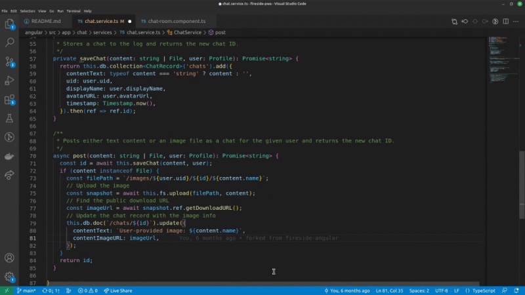This screenshot has height=295, width=525.
Task: Open the Run and Debug view
Action: pyautogui.click(x=9, y=81)
